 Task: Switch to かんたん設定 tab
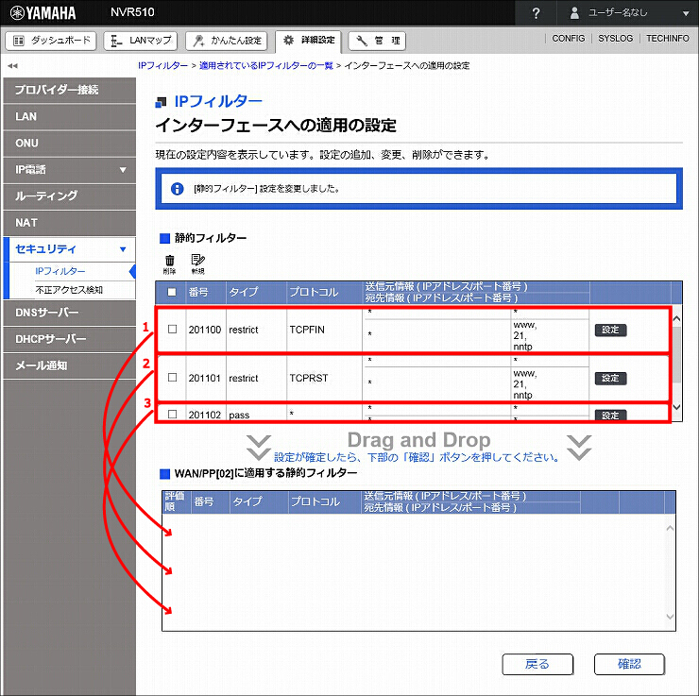tap(227, 41)
